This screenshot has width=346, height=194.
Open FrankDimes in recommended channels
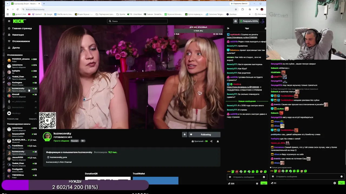click(x=22, y=147)
